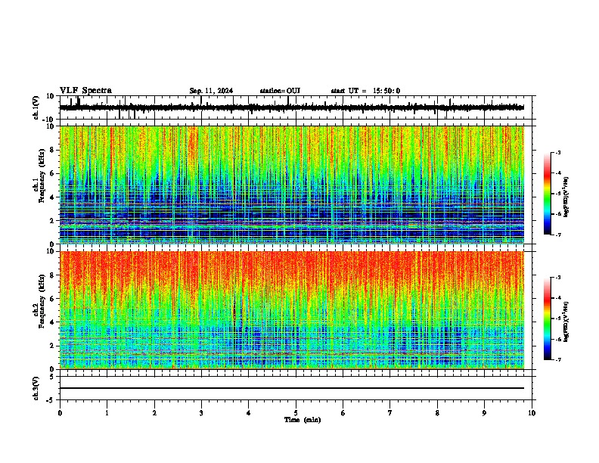The width and height of the screenshot is (599, 463).
Task: Click the ch.1 voltage waveform trace
Action: (x=292, y=107)
